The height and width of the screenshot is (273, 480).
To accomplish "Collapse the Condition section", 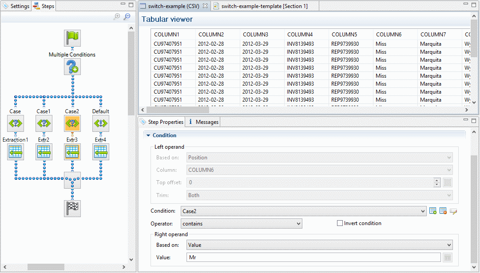I will 148,135.
